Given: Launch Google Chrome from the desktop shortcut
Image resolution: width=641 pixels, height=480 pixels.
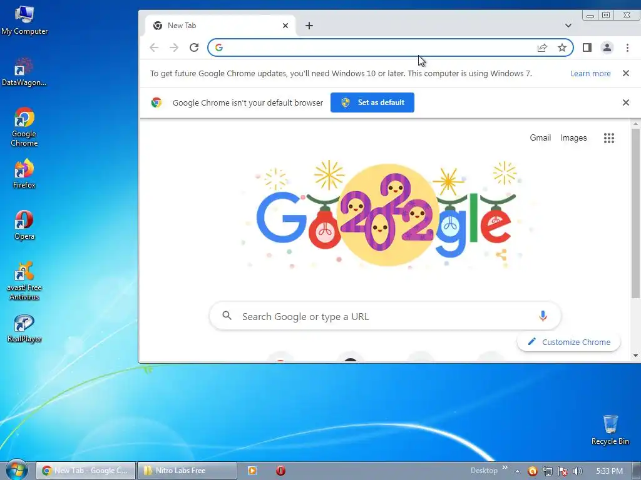Looking at the screenshot, I should click(x=24, y=127).
